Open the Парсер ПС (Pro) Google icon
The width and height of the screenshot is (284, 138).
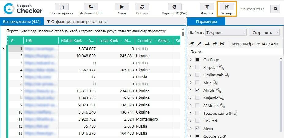click(x=174, y=7)
